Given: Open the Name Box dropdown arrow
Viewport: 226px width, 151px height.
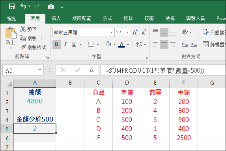Looking at the screenshot, I should 40,70.
